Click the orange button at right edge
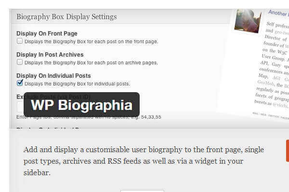Image resolution: width=289 pixels, height=192 pixels. (x=288, y=151)
